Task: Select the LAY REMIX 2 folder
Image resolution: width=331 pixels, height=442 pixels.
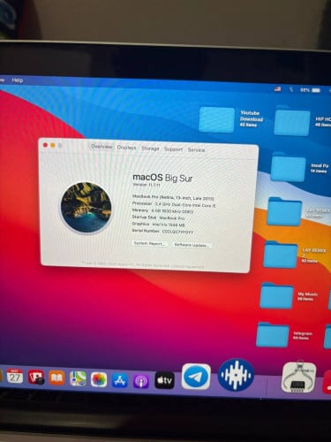Action: click(x=280, y=255)
